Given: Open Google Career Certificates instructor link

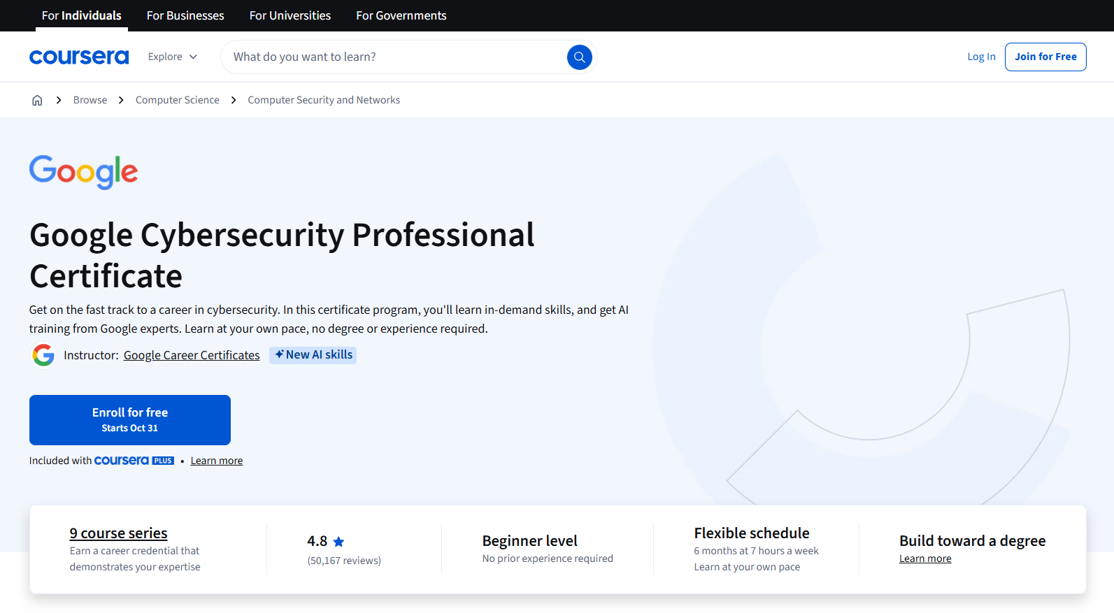Looking at the screenshot, I should tap(192, 355).
